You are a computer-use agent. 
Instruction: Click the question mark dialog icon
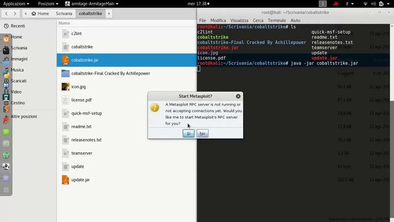[x=155, y=108]
